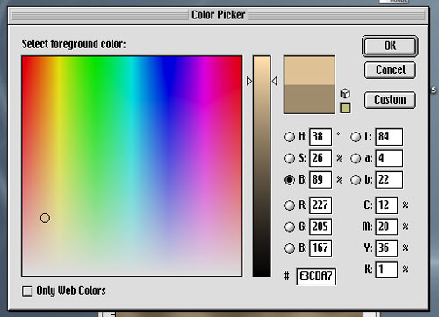The image size is (439, 317).
Task: Click the Black K field showing 1
Action: (x=386, y=270)
